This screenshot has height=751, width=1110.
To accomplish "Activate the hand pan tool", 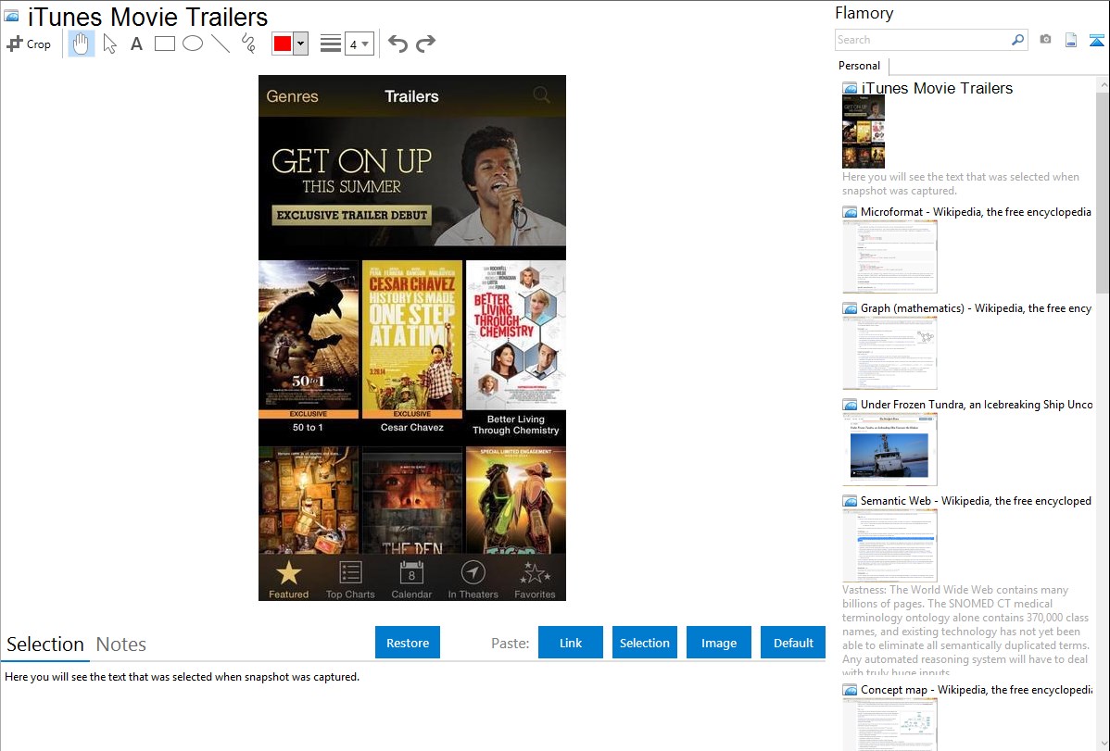I will 82,44.
